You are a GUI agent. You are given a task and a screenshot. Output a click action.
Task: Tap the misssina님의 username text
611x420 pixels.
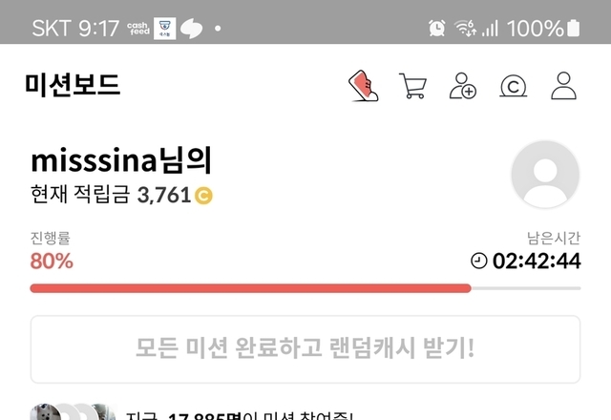tap(121, 160)
